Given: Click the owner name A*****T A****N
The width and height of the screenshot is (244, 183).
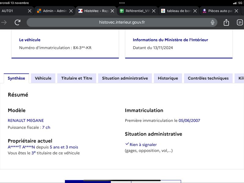Looking at the screenshot, I should pyautogui.click(x=21, y=147).
